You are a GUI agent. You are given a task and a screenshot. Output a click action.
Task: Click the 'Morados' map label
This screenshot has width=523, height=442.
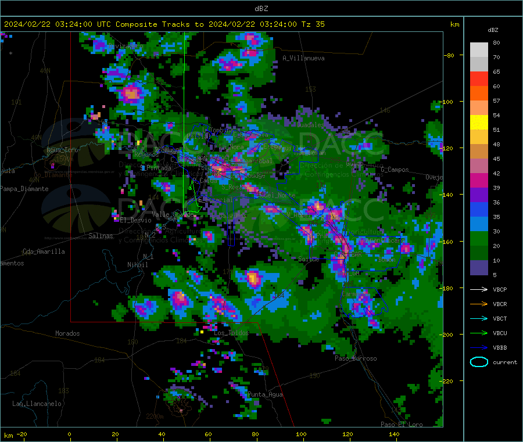pos(68,333)
